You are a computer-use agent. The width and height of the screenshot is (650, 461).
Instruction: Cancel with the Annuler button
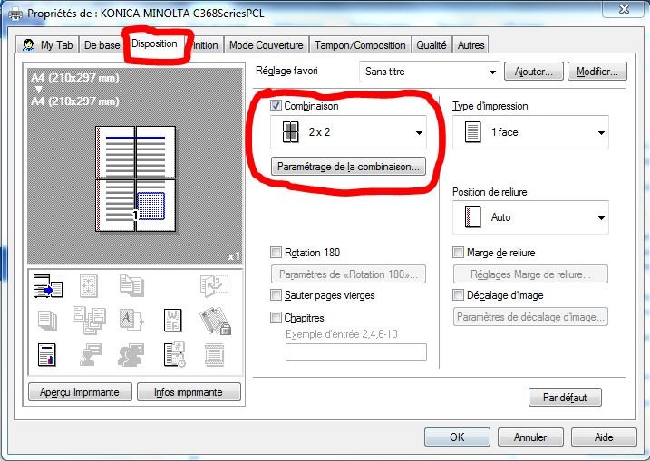click(x=530, y=437)
